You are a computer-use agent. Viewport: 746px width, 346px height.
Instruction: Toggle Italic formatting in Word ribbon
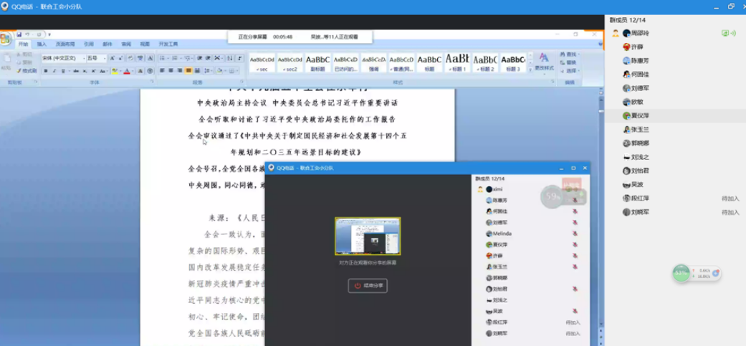click(x=54, y=71)
